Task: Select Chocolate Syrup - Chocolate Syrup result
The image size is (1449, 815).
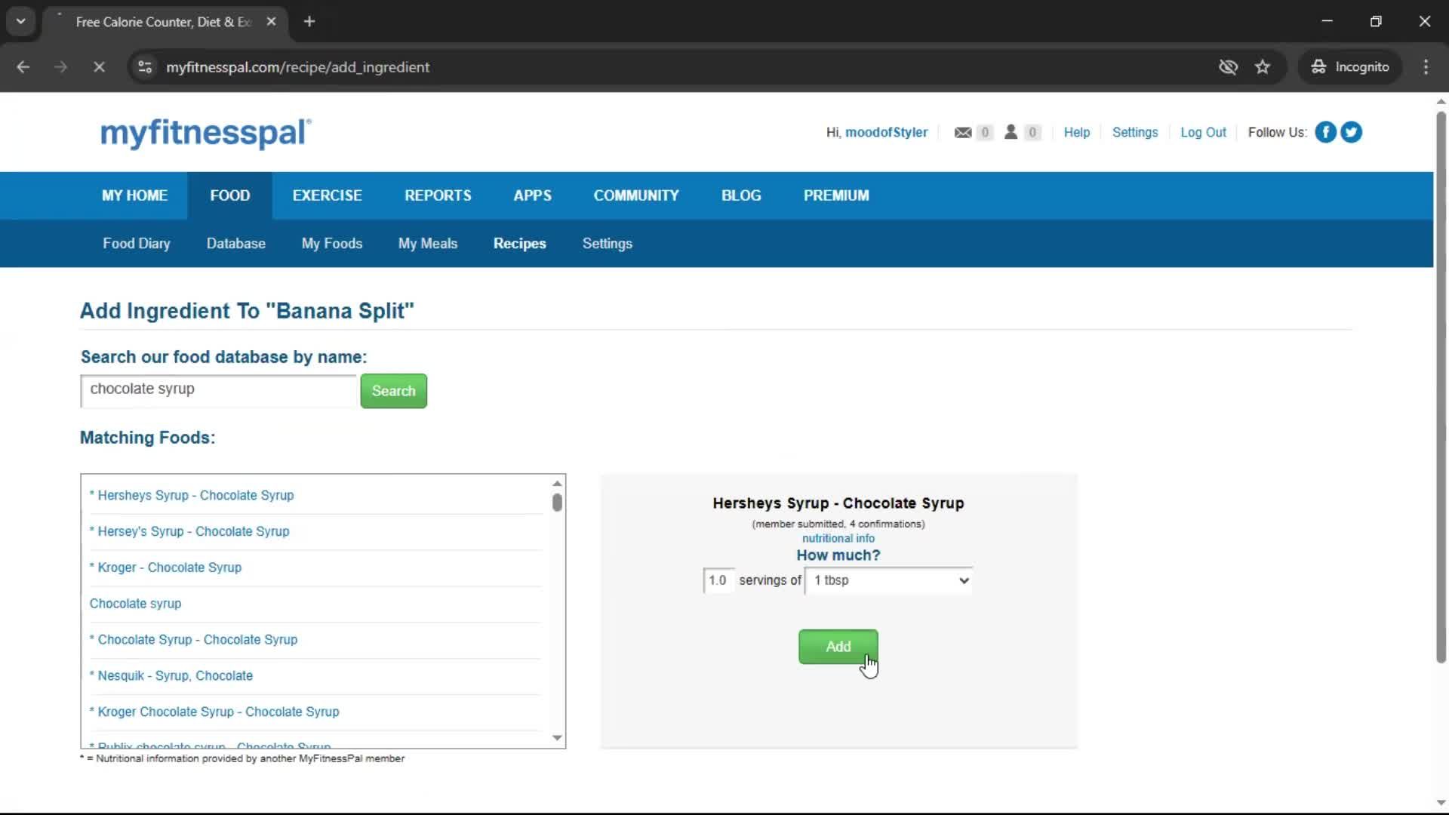Action: 197,640
